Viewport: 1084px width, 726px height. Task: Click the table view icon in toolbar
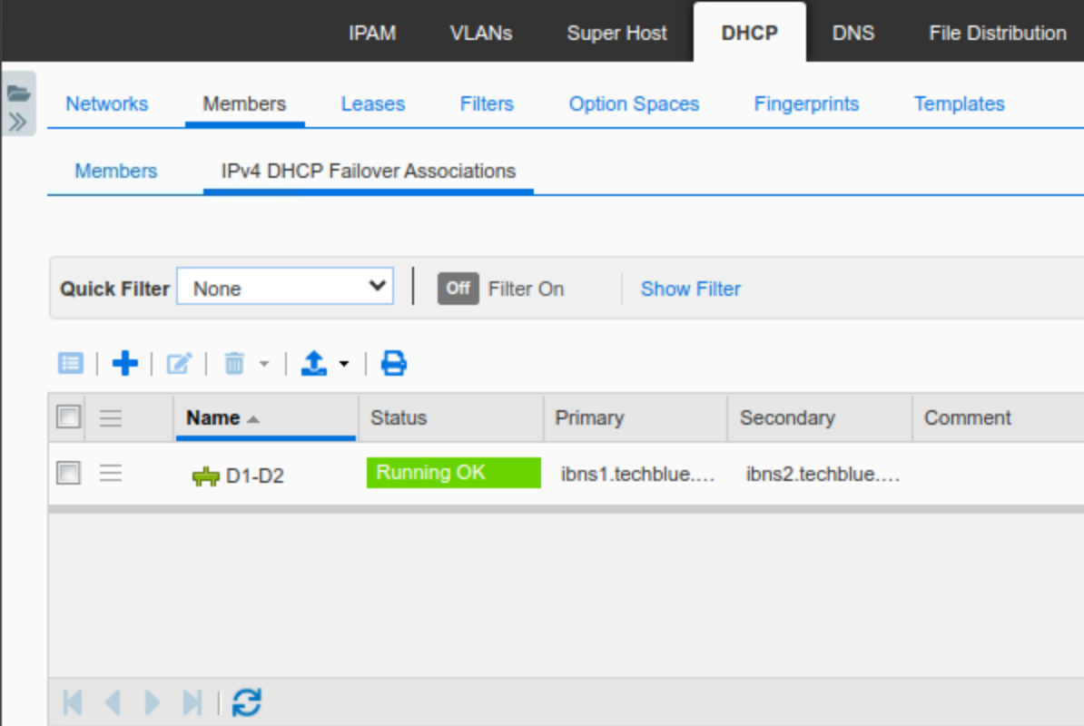pos(70,364)
